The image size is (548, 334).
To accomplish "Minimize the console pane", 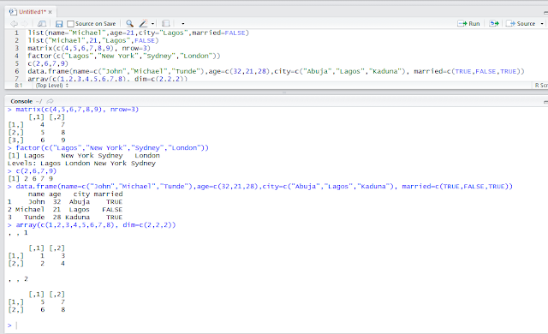I will click(x=545, y=102).
